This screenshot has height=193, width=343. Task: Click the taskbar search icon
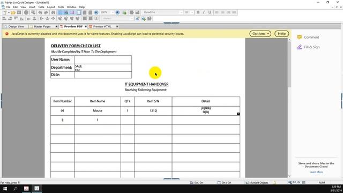click(x=16, y=189)
